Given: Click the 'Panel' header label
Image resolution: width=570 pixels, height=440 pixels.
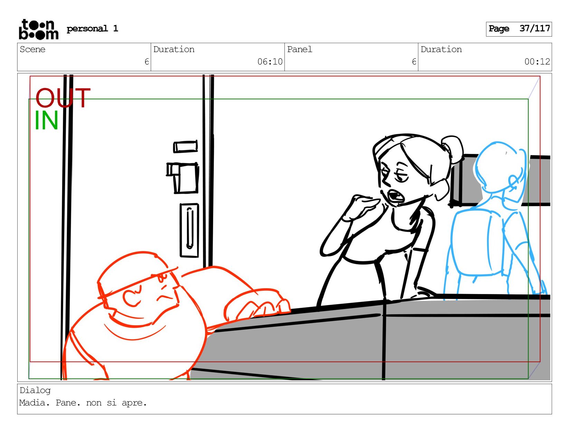Looking at the screenshot, I should coord(300,49).
